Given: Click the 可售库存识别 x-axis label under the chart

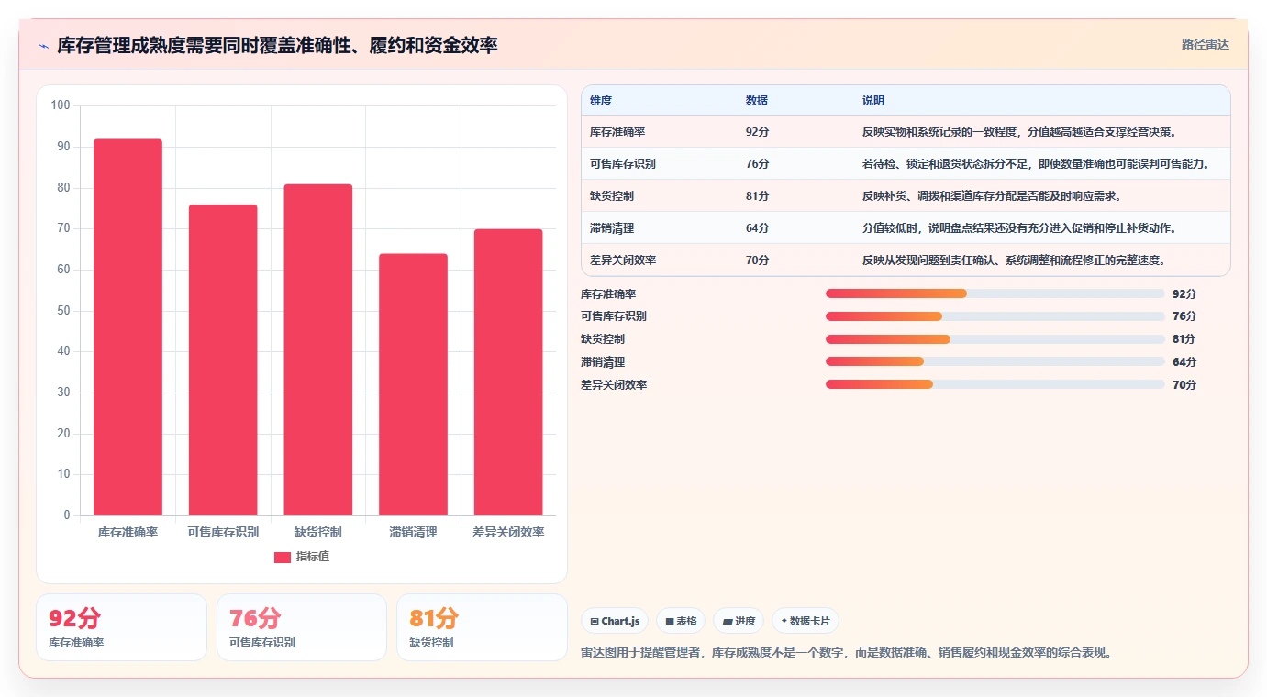Looking at the screenshot, I should [x=223, y=532].
